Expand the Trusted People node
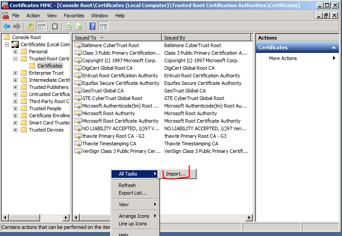The height and width of the screenshot is (236, 342). [15, 108]
